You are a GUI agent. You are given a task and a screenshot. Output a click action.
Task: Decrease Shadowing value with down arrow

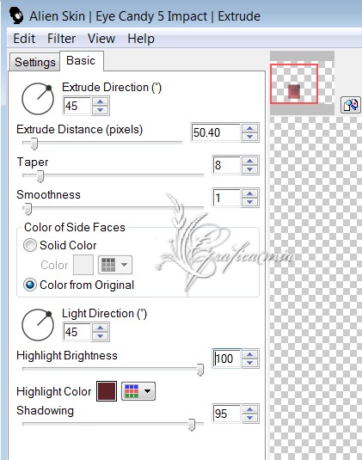pos(250,418)
